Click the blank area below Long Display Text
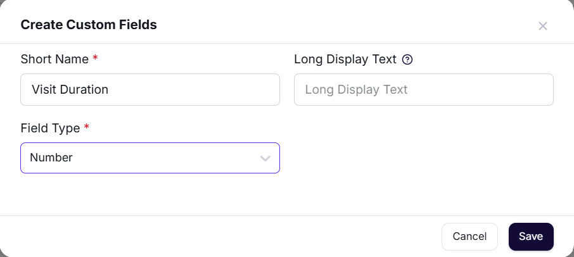 click(x=424, y=157)
